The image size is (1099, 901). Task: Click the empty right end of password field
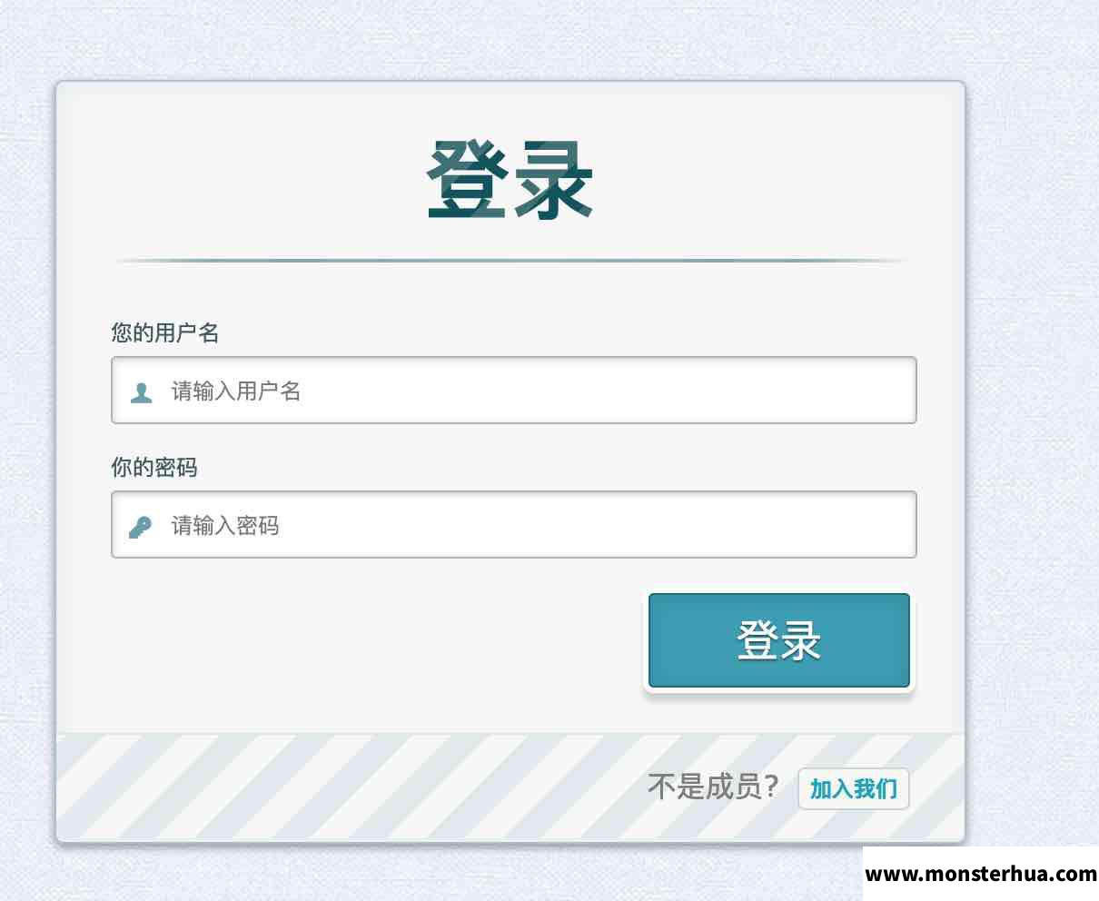pyautogui.click(x=817, y=524)
